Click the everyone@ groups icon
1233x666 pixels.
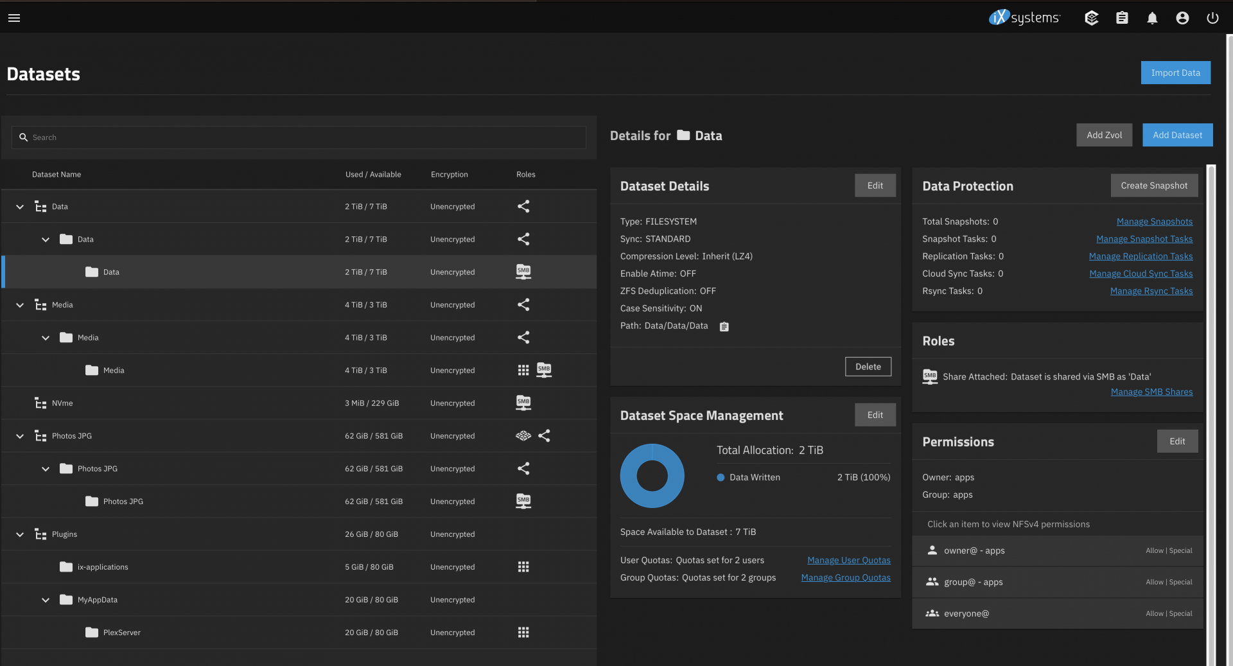tap(932, 613)
